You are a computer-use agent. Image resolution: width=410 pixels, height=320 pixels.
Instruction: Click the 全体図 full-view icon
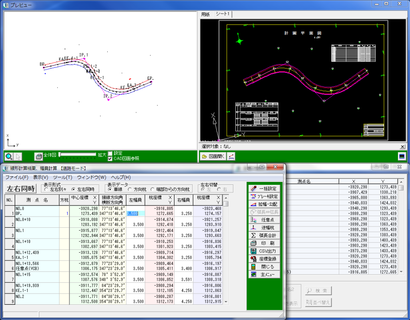[38, 156]
